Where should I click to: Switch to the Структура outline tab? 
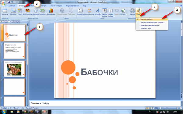16,22
